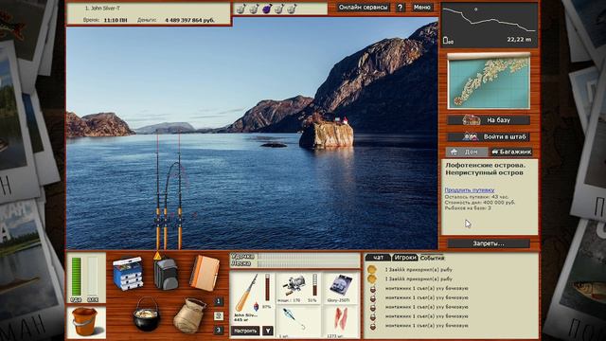606x341 pixels.
Task: Open the blue tackle box
Action: point(128,274)
